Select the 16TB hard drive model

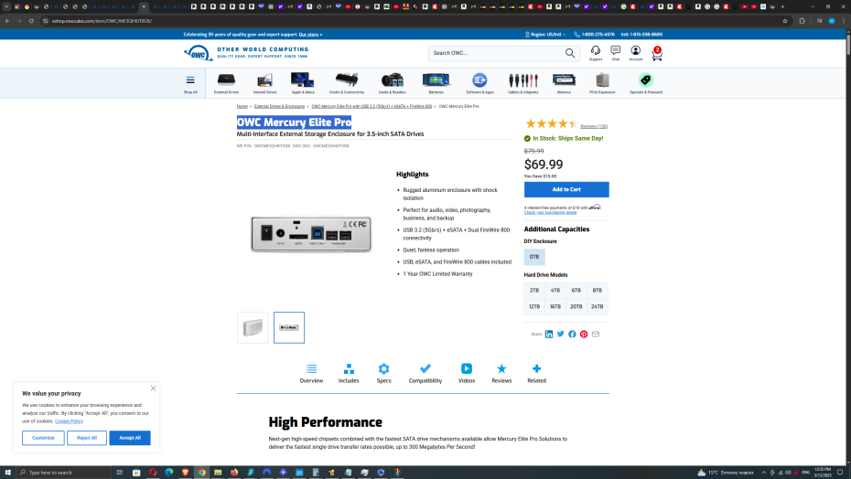click(555, 306)
